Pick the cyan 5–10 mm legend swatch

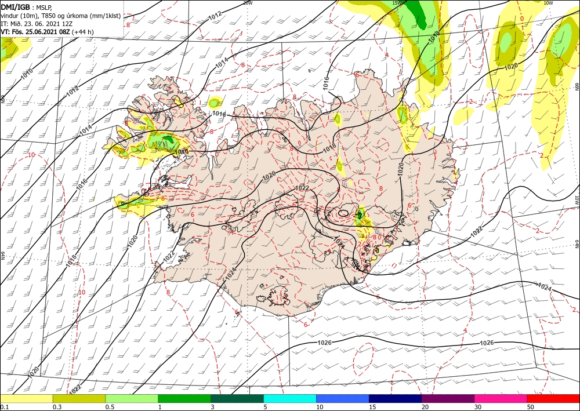click(290, 398)
